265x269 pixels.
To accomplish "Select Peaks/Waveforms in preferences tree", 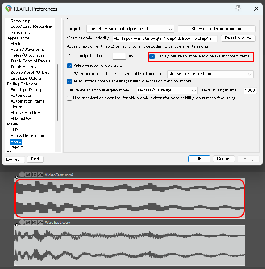I will pyautogui.click(x=27, y=50).
